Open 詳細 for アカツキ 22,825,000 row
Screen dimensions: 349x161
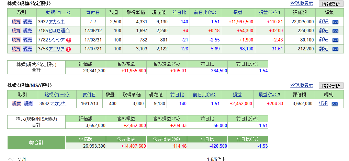[324, 22]
